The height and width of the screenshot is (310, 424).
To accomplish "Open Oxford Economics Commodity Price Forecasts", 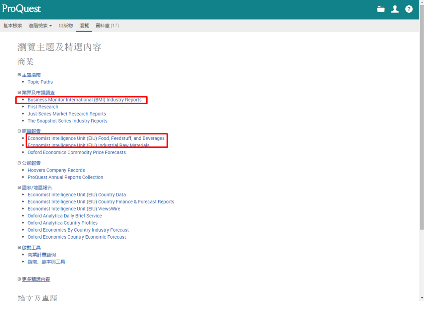I will click(x=77, y=152).
